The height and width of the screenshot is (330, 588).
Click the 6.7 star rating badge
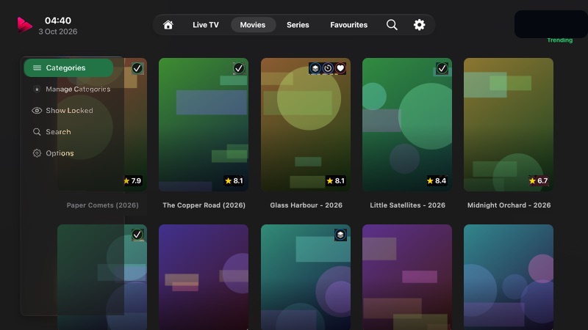[538, 180]
